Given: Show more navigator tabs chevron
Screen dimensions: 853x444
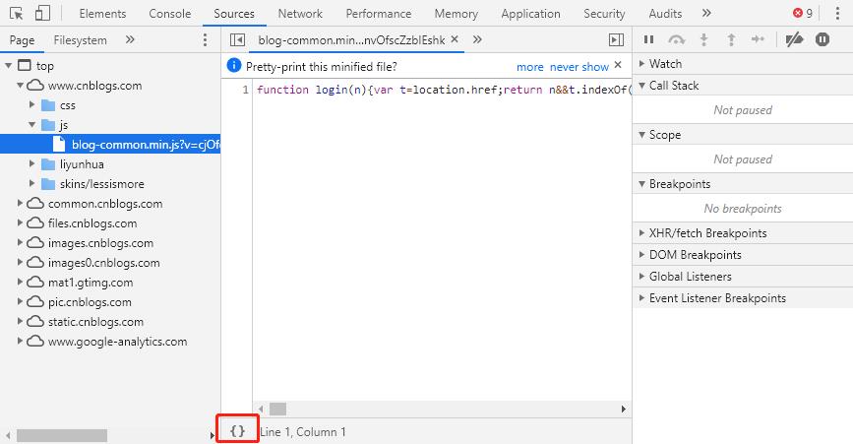Looking at the screenshot, I should [130, 39].
